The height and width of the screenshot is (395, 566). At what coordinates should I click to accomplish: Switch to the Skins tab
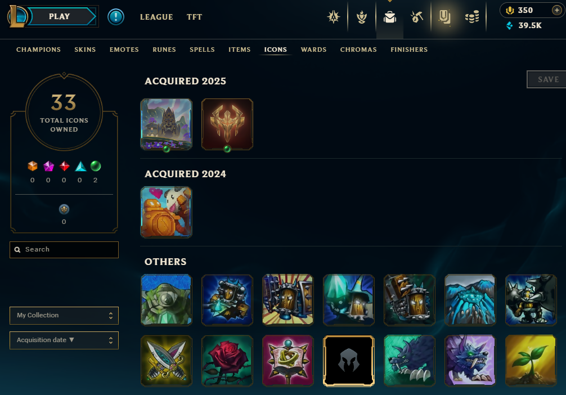click(x=85, y=50)
